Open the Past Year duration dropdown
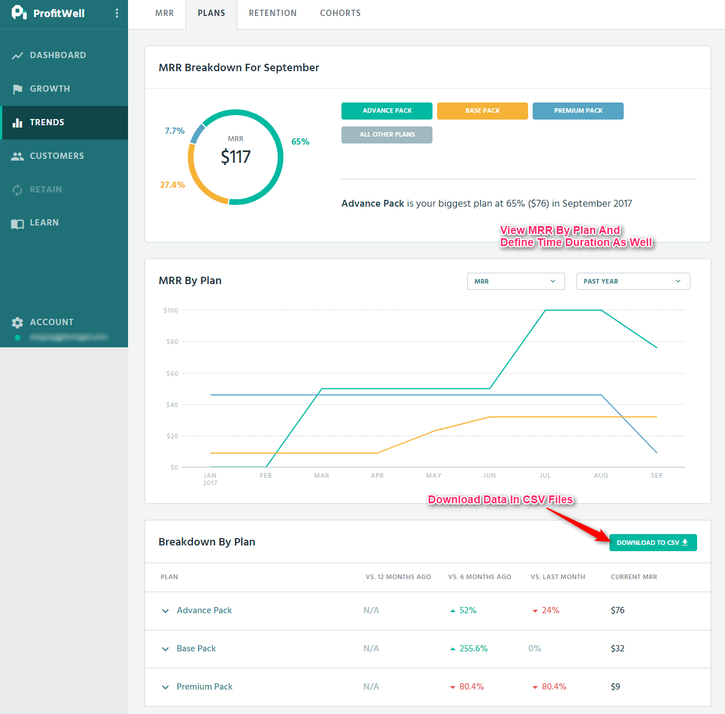The height and width of the screenshot is (714, 725). tap(633, 281)
